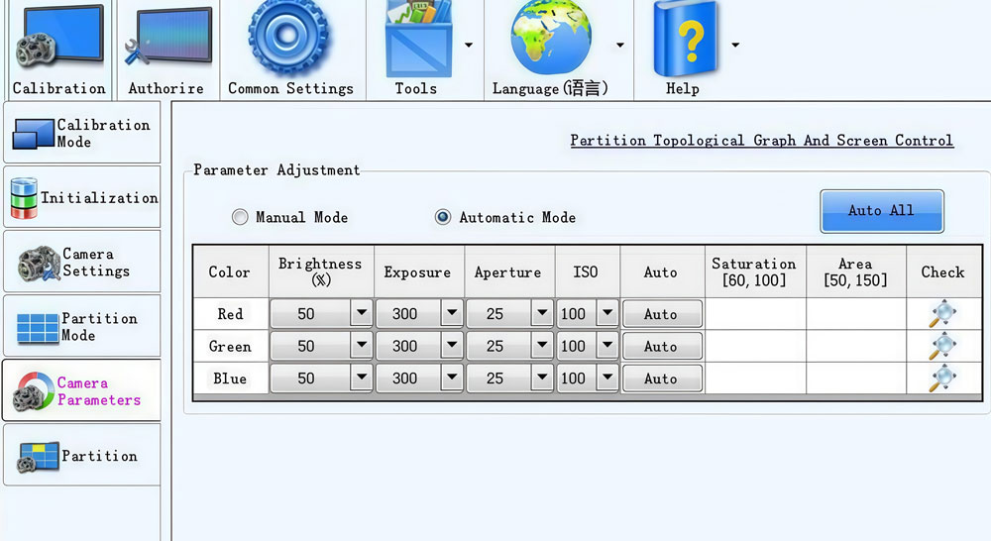
Task: Select Manual Mode radio button
Action: point(240,217)
